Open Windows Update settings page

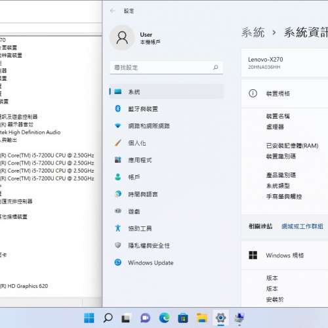coord(167,262)
